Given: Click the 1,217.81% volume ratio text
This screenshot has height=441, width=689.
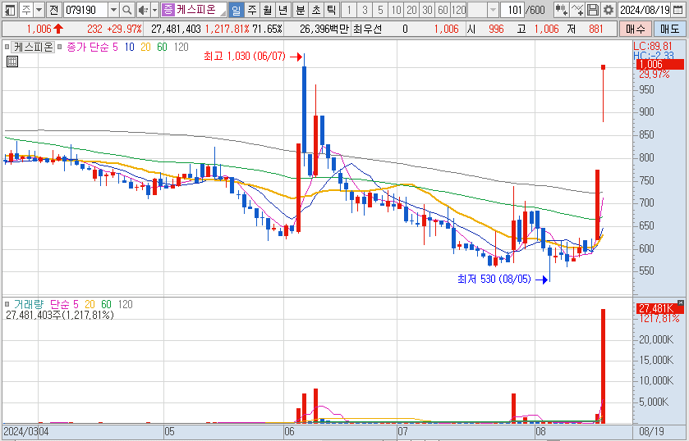Looking at the screenshot, I should (227, 30).
